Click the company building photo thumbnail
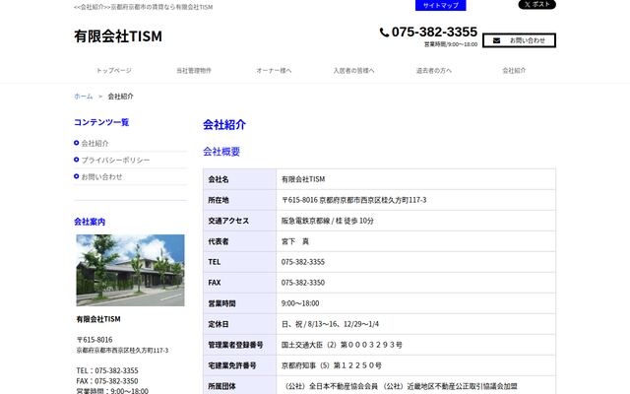 point(130,270)
